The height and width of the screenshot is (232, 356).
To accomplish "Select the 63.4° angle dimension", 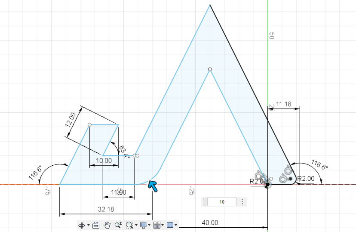I will [x=124, y=152].
